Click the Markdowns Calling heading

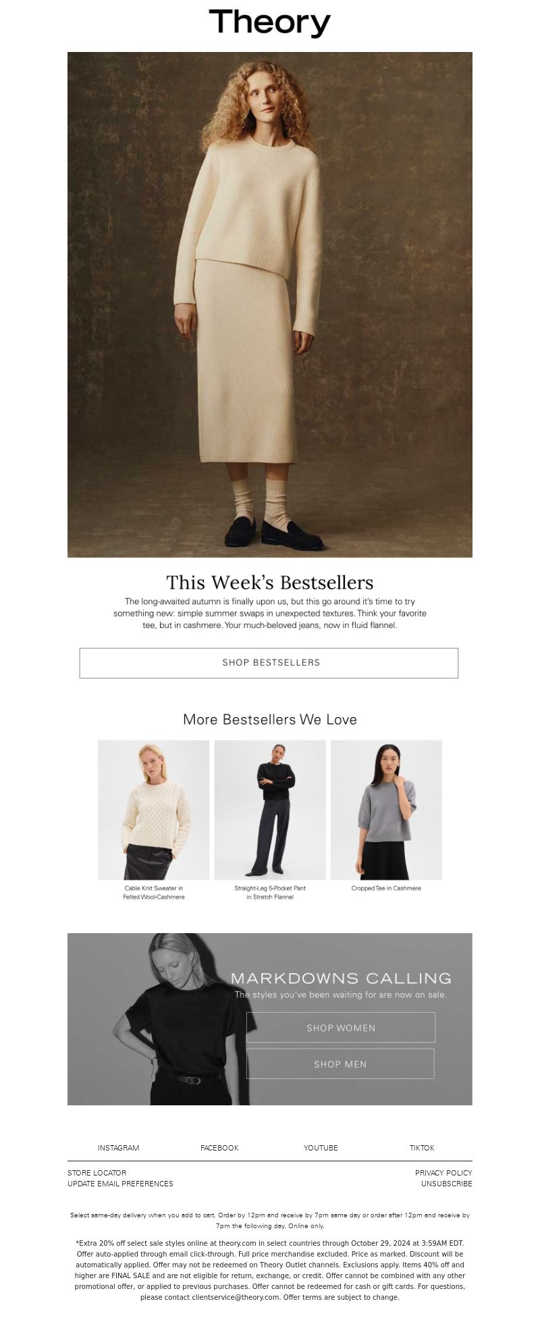point(341,978)
